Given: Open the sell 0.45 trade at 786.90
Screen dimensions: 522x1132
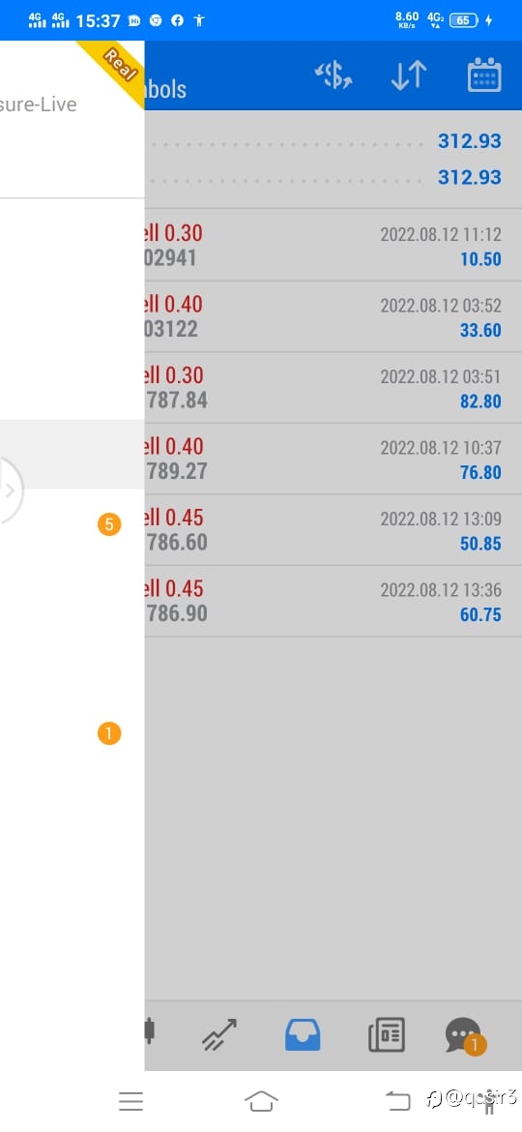Looking at the screenshot, I should 333,602.
